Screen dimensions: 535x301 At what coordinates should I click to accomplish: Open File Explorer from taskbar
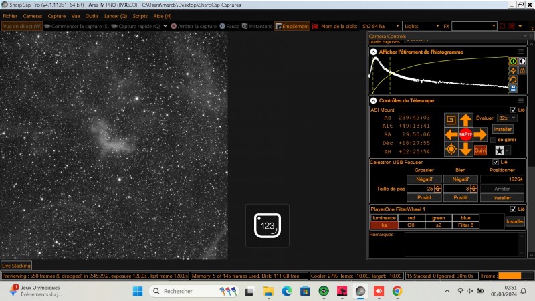pyautogui.click(x=268, y=291)
